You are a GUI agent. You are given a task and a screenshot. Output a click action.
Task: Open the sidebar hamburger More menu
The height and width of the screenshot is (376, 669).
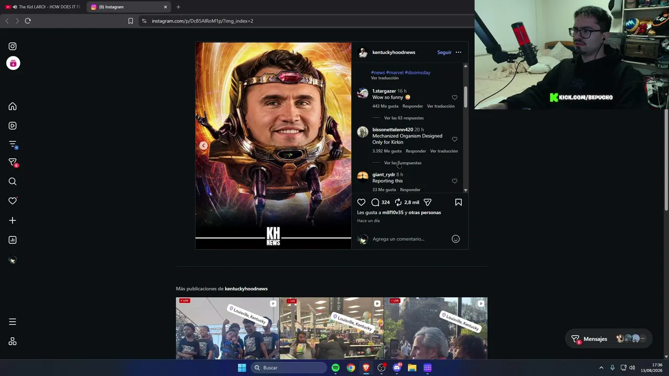point(13,322)
